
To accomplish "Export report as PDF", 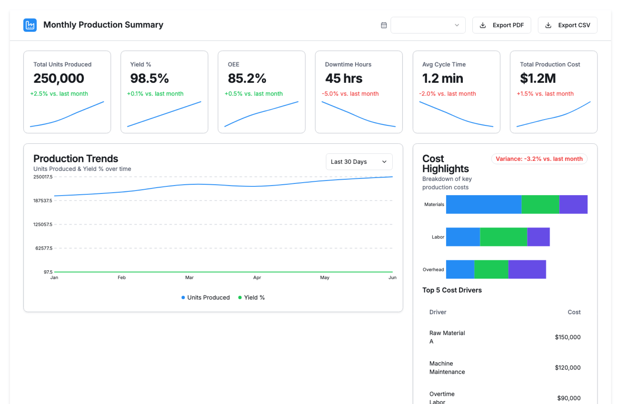I will (x=502, y=25).
